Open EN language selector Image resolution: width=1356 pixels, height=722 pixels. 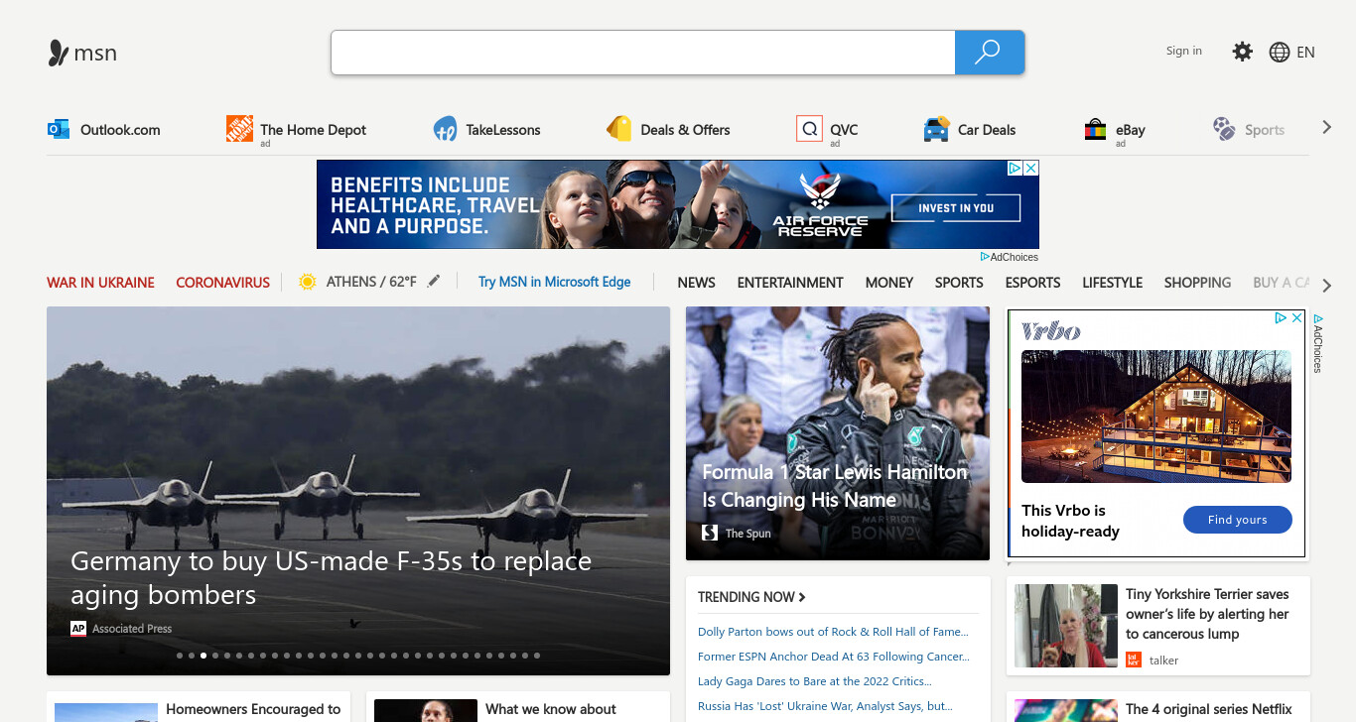pos(1305,53)
